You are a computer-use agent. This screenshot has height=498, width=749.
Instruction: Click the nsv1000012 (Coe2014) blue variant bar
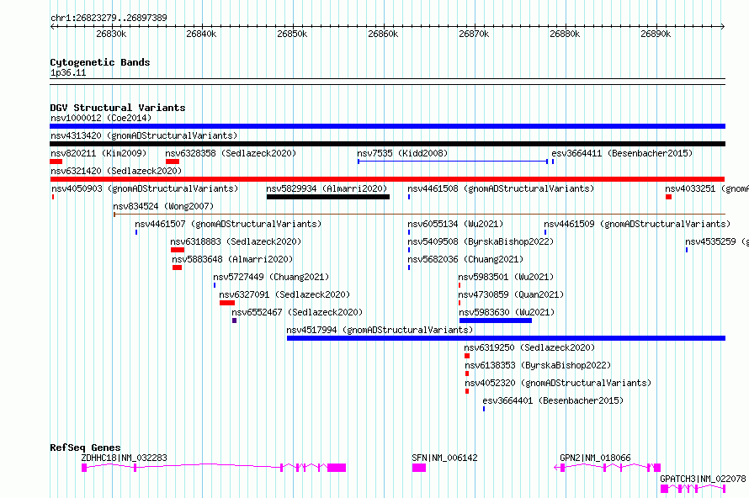[387, 126]
